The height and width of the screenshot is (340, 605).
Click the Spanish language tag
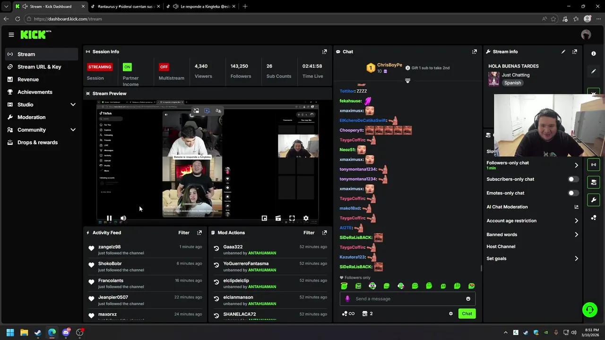coord(512,83)
